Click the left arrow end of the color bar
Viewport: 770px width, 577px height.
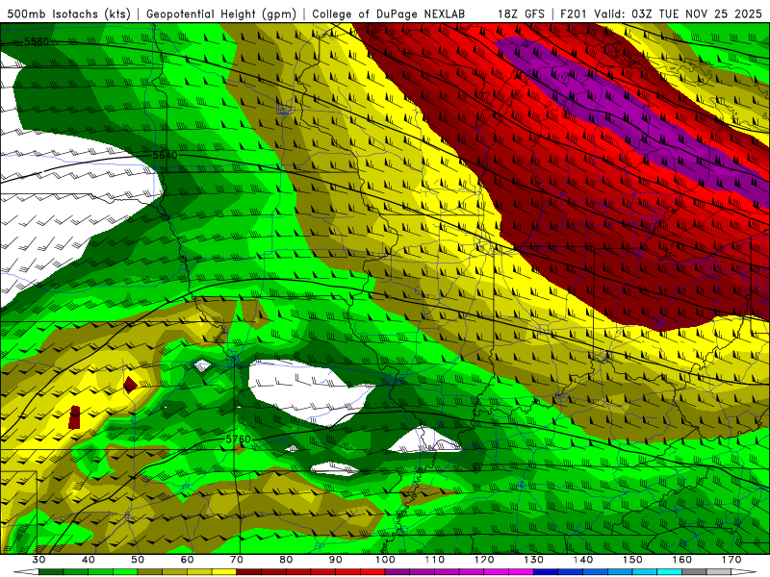coord(26,572)
